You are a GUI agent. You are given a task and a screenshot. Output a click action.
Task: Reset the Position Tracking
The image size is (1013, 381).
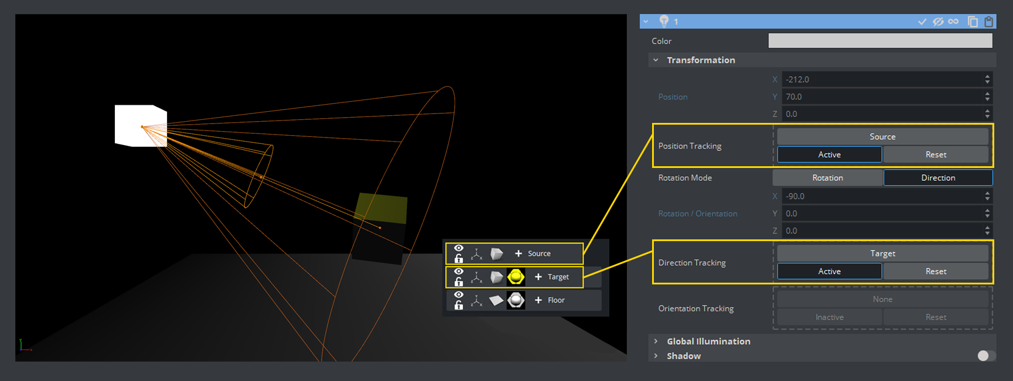point(936,155)
